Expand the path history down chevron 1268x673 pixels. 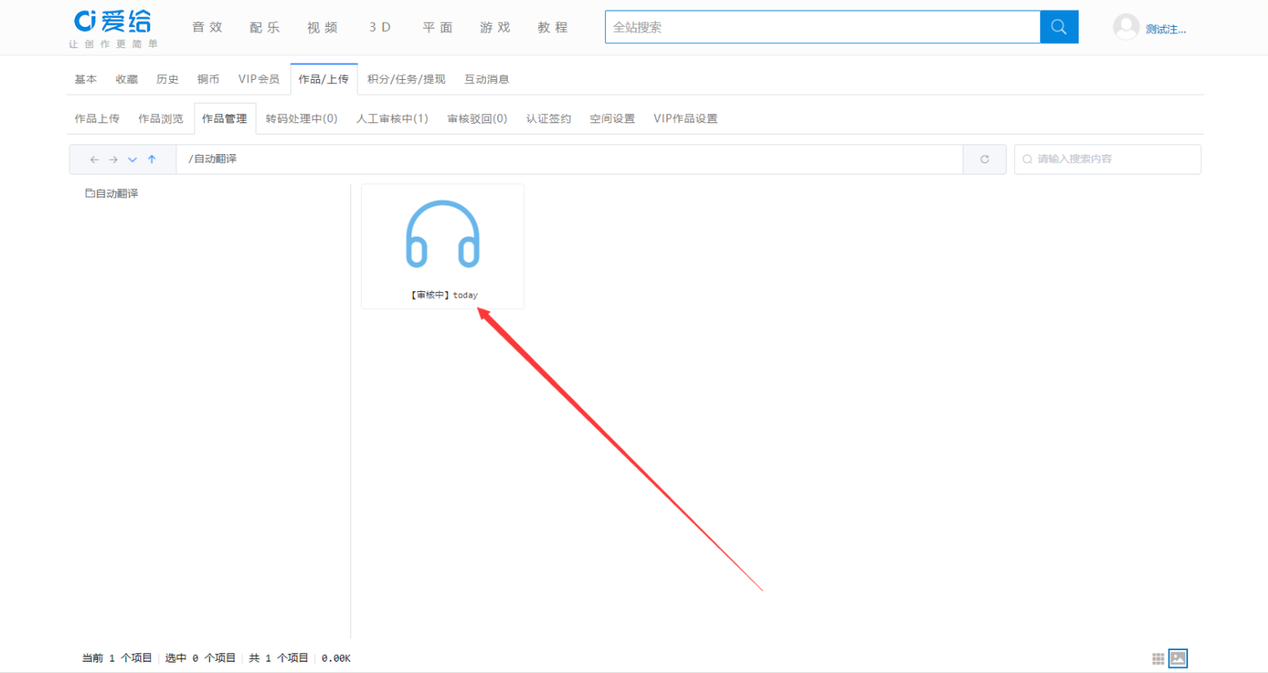click(x=132, y=159)
